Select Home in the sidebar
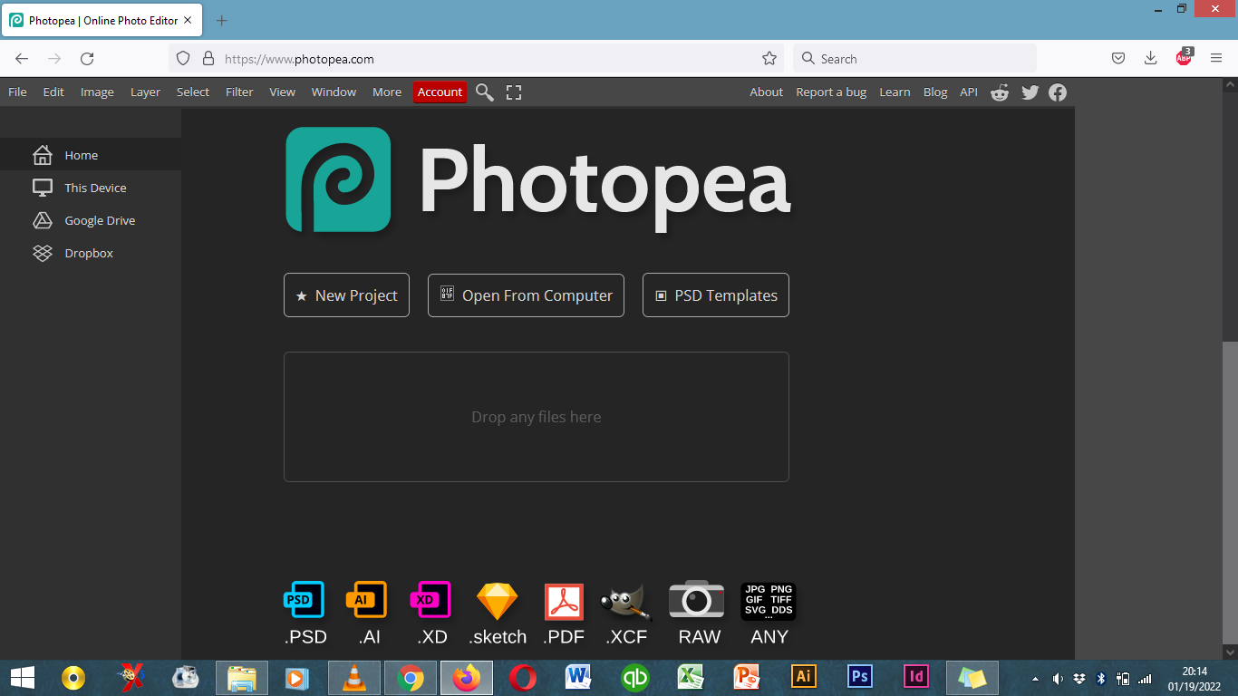This screenshot has width=1238, height=696. pos(91,155)
